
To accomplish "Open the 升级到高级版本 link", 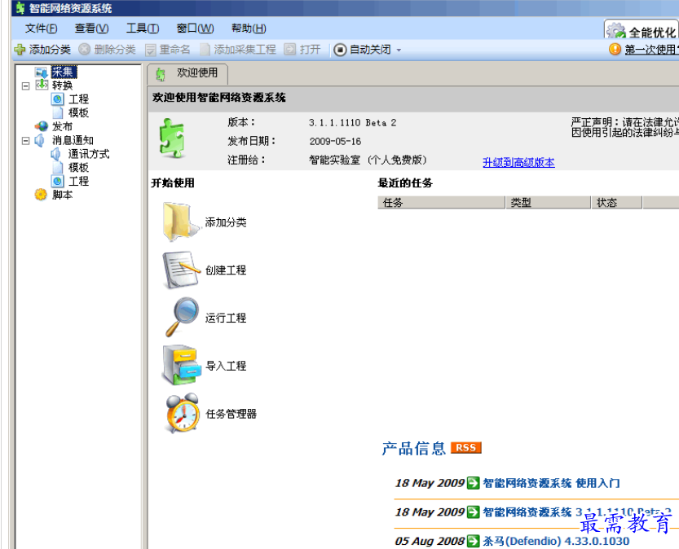I will pos(518,163).
